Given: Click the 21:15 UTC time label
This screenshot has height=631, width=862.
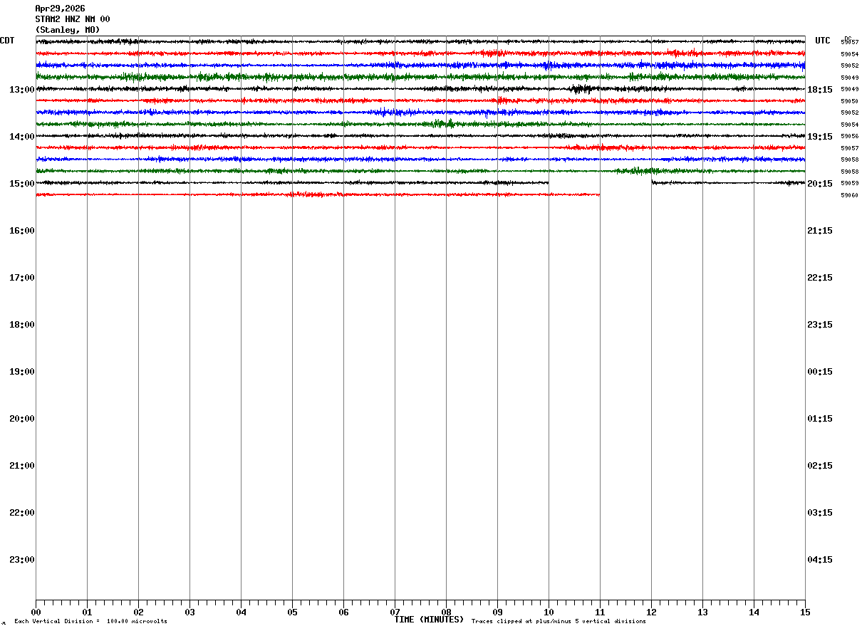Looking at the screenshot, I should (820, 231).
